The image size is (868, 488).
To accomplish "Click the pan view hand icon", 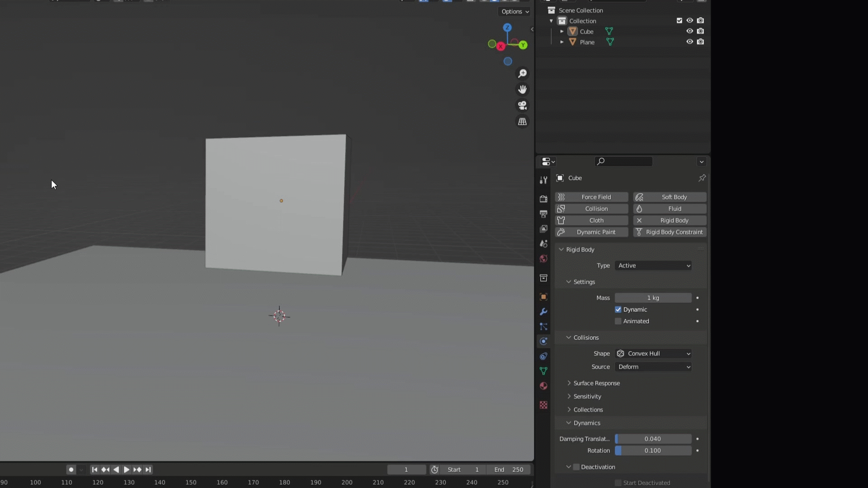I will pos(522,89).
